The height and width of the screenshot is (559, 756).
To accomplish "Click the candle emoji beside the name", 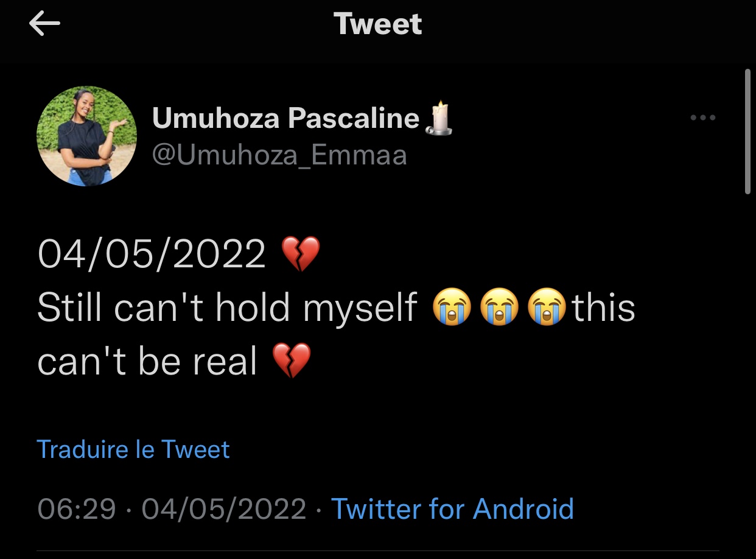I will tap(439, 118).
